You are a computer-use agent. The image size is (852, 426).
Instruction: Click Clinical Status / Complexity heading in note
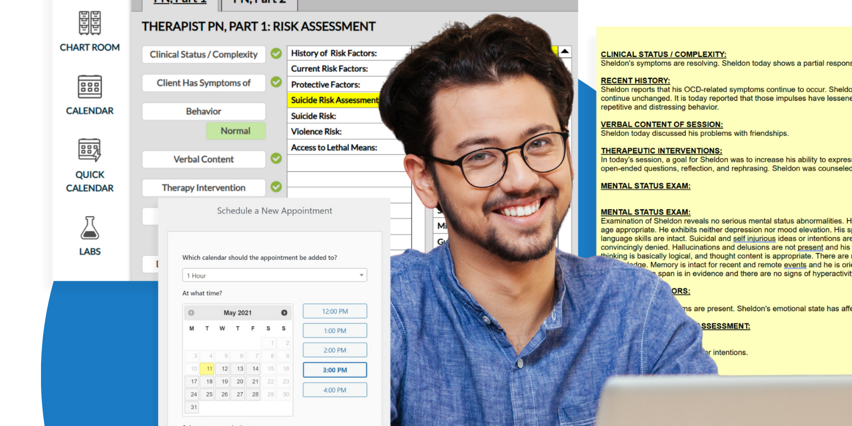tap(663, 54)
